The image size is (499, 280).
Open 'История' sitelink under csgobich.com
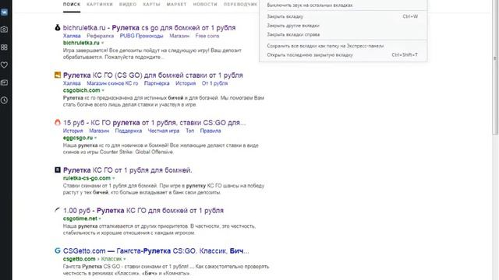click(186, 83)
